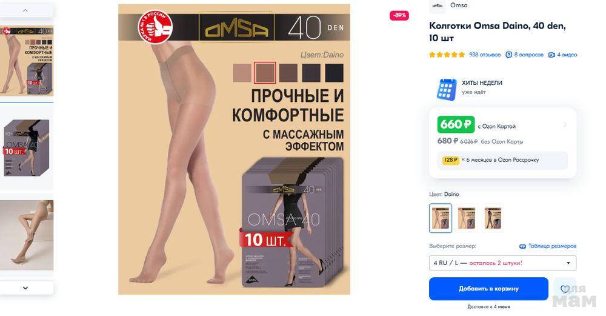606x316 pixels.
Task: Open the 4 видео video icon link
Action: (551, 55)
